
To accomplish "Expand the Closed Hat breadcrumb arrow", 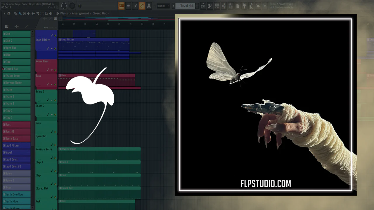I will coord(109,13).
